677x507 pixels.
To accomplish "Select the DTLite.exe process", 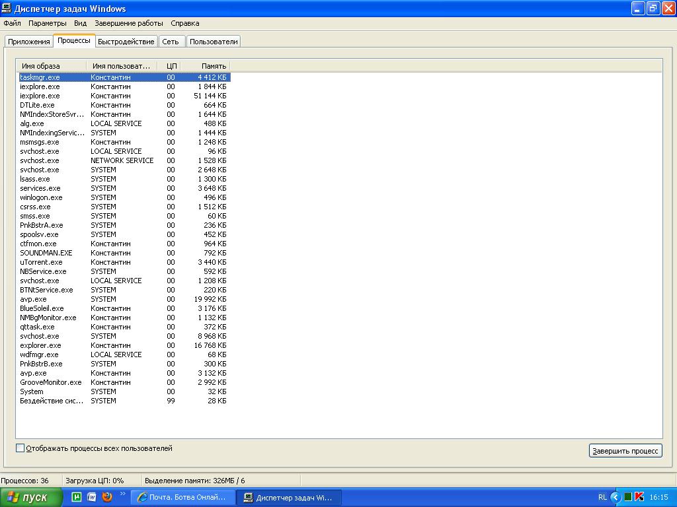I will 124,105.
